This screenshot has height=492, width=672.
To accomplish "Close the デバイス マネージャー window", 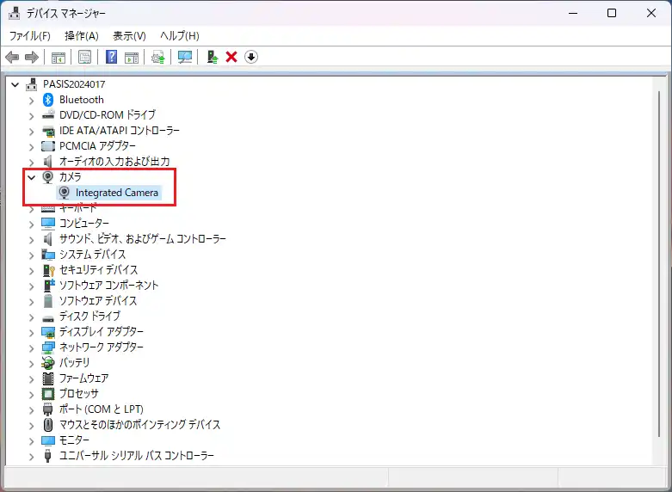I will [651, 13].
